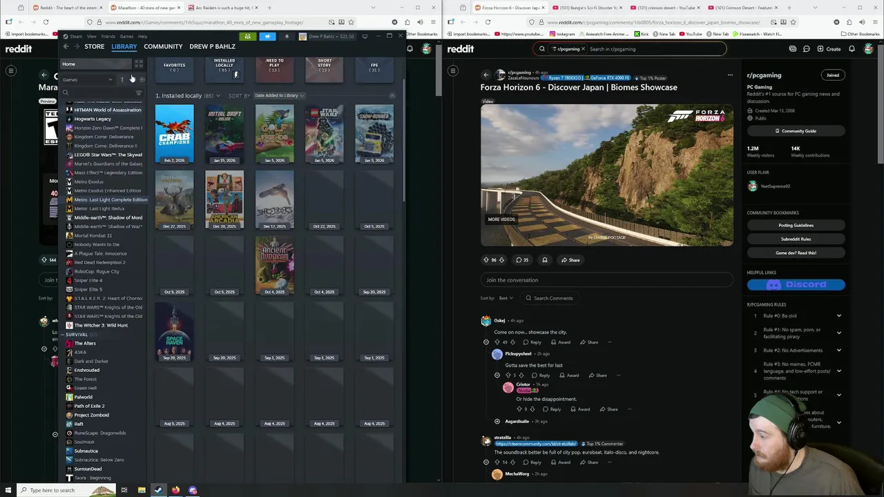
Task: Open Friends menu in Steam
Action: coord(108,37)
